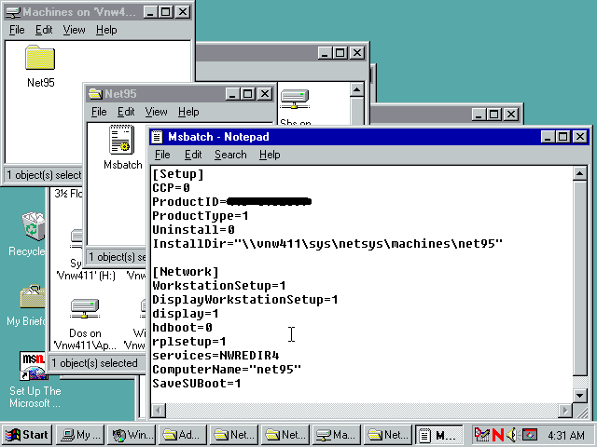
Task: Click the [Setup] line in Notepad
Action: 178,174
